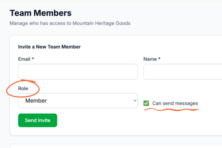Click the Role field label

(x=23, y=88)
